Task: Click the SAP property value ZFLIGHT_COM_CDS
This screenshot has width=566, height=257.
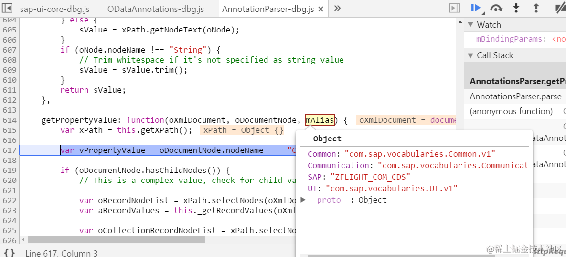Action: pos(371,177)
